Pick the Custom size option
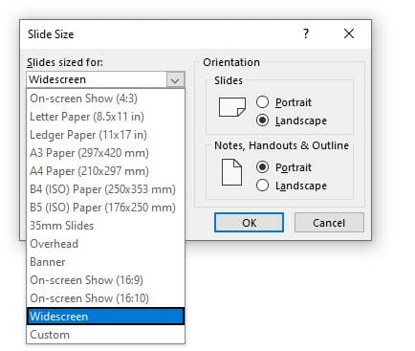415x351 pixels. pos(105,335)
